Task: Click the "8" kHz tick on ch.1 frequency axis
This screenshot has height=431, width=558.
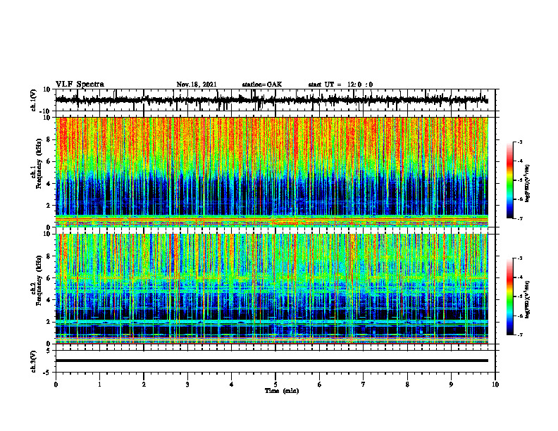Action: click(49, 139)
